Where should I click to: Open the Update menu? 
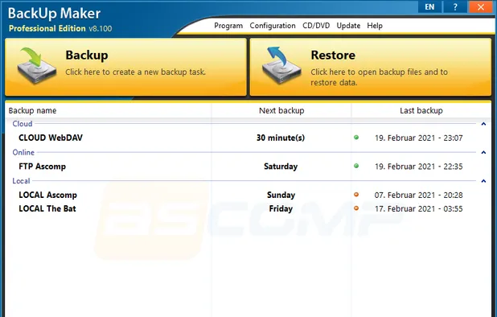(x=348, y=26)
